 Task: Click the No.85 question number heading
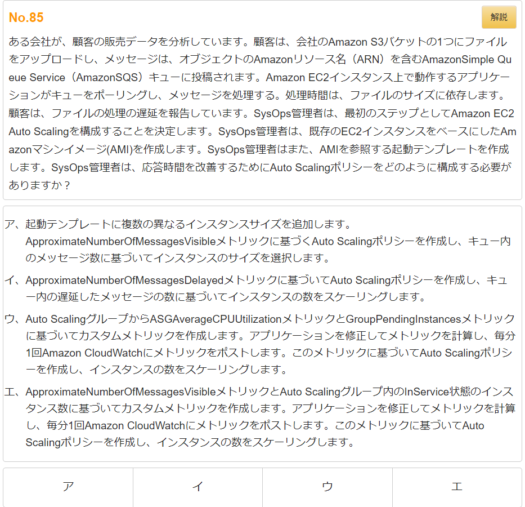26,17
